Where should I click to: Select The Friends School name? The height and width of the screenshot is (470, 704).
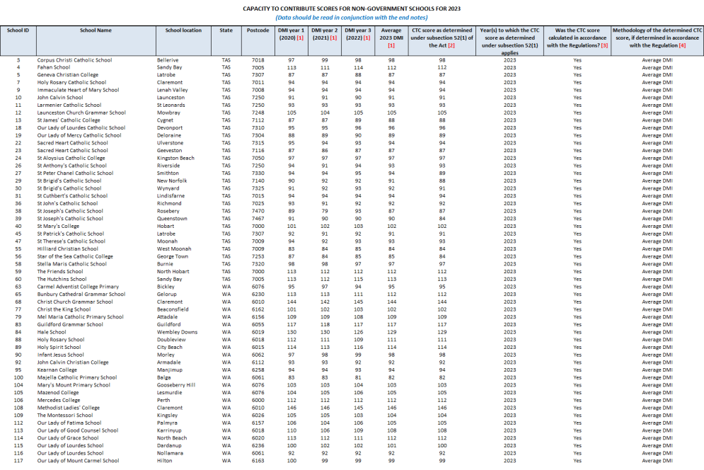tap(59, 271)
